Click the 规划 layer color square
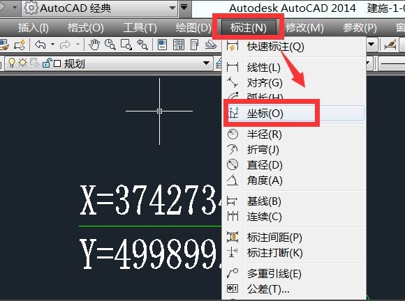Screen dimensions: 405x301 coord(57,63)
